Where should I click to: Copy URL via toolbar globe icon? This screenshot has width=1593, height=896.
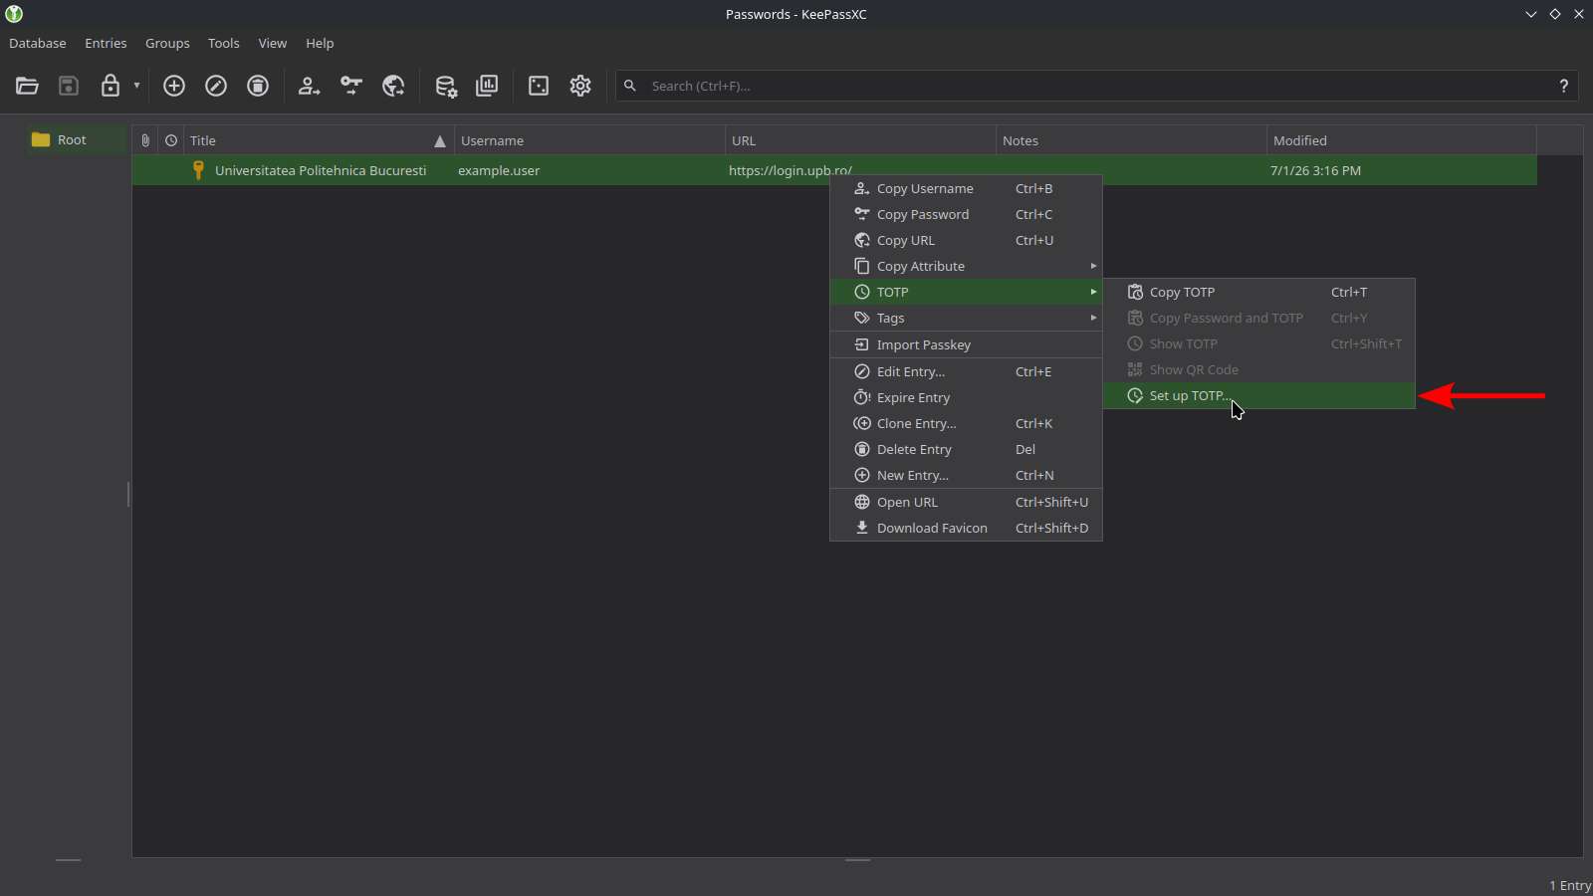[393, 86]
